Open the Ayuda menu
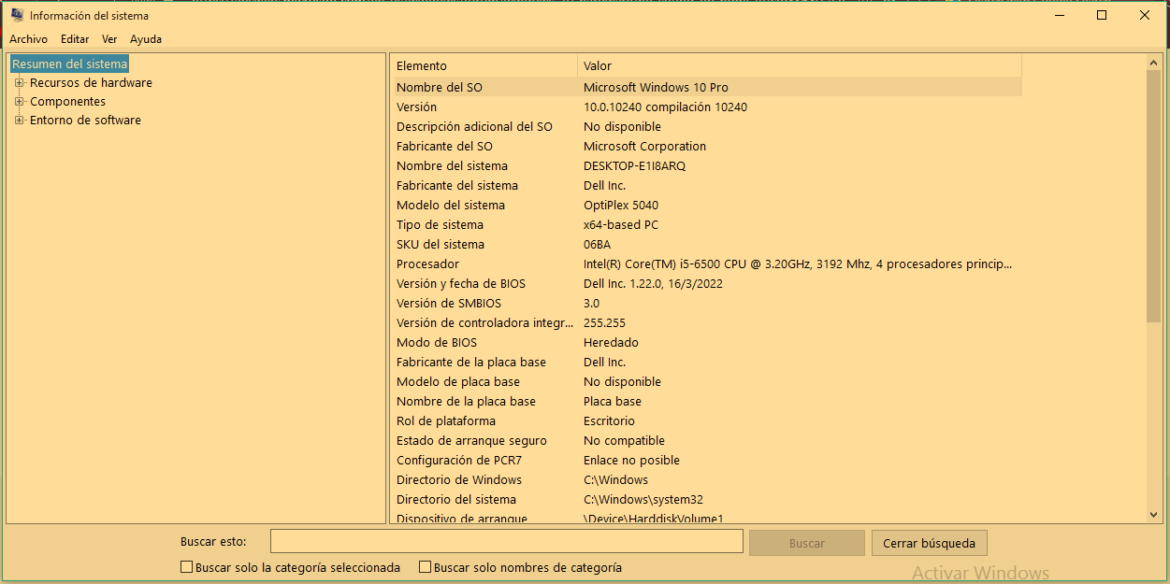 click(146, 39)
